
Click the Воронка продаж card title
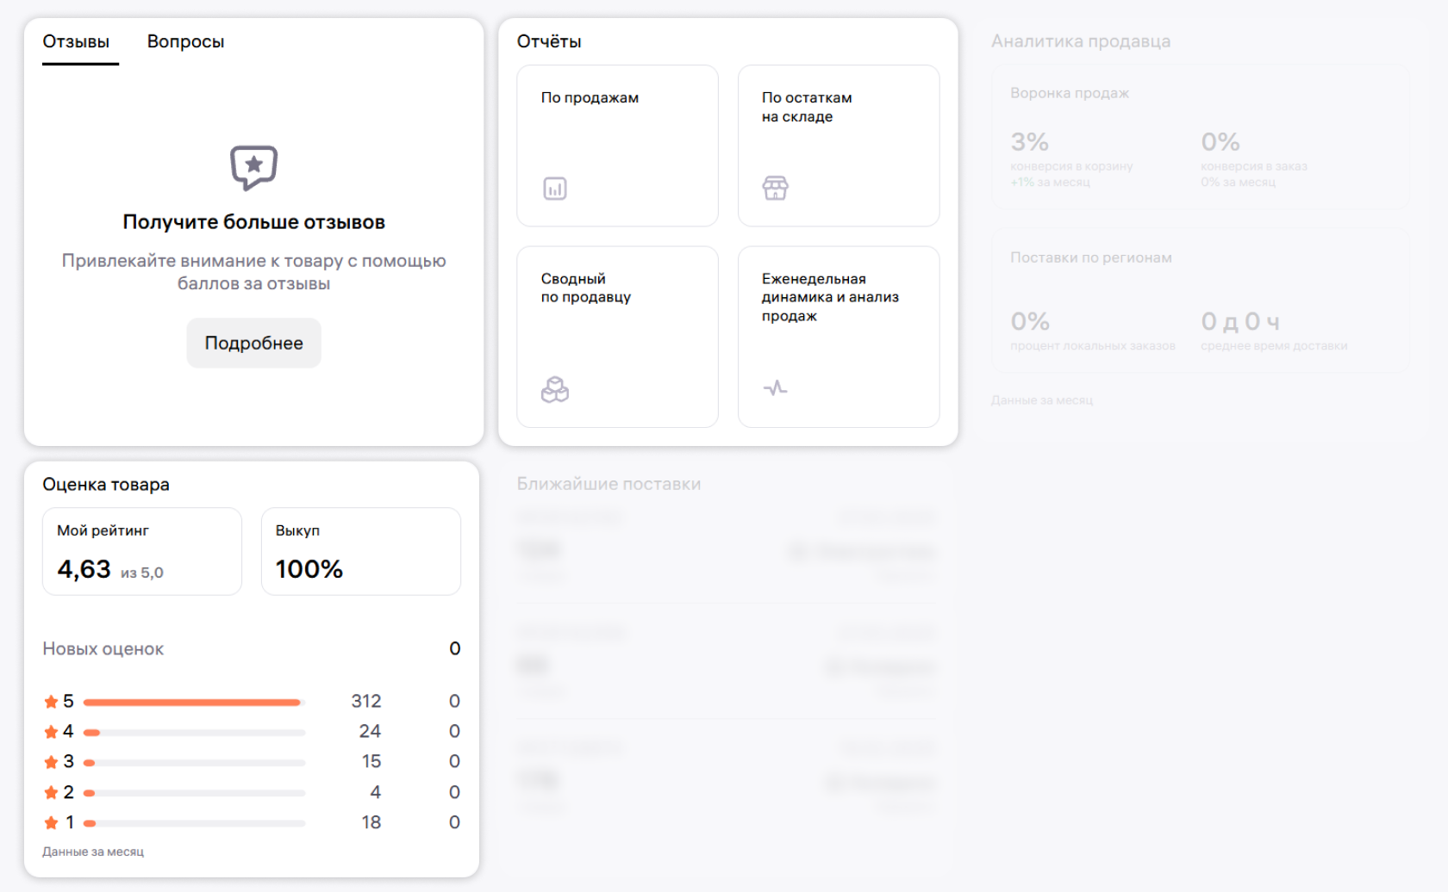coord(1070,93)
